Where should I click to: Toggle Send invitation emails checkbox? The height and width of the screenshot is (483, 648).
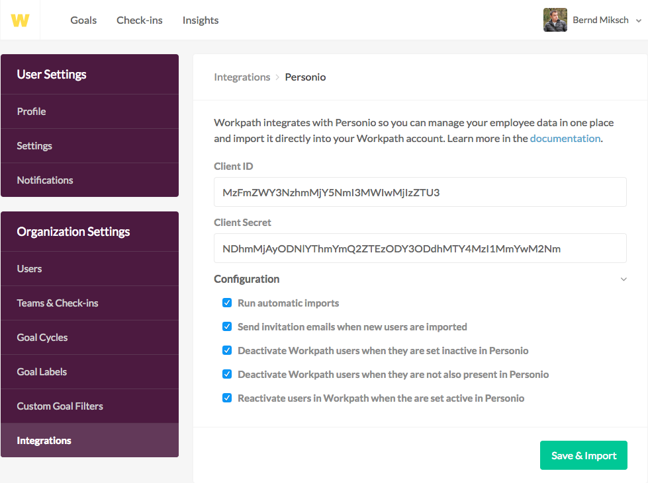(x=227, y=326)
